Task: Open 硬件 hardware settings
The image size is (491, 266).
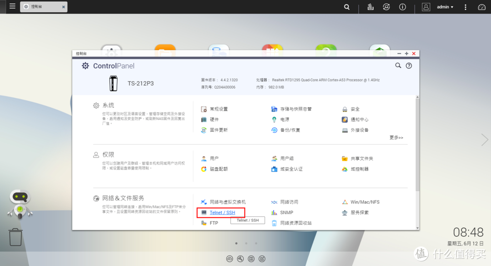Action: (210, 120)
